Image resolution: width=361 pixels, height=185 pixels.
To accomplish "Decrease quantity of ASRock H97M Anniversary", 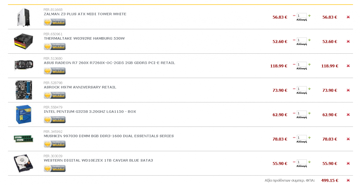I will [x=294, y=89].
